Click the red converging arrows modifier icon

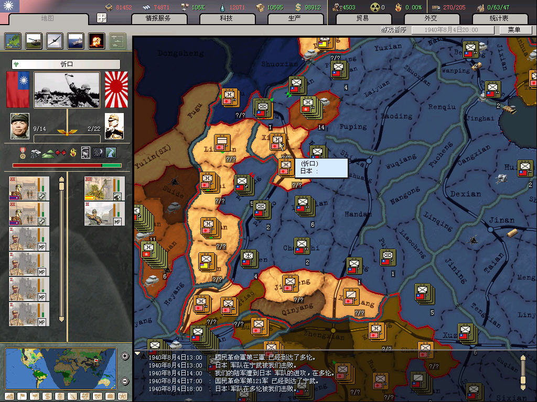(61, 152)
